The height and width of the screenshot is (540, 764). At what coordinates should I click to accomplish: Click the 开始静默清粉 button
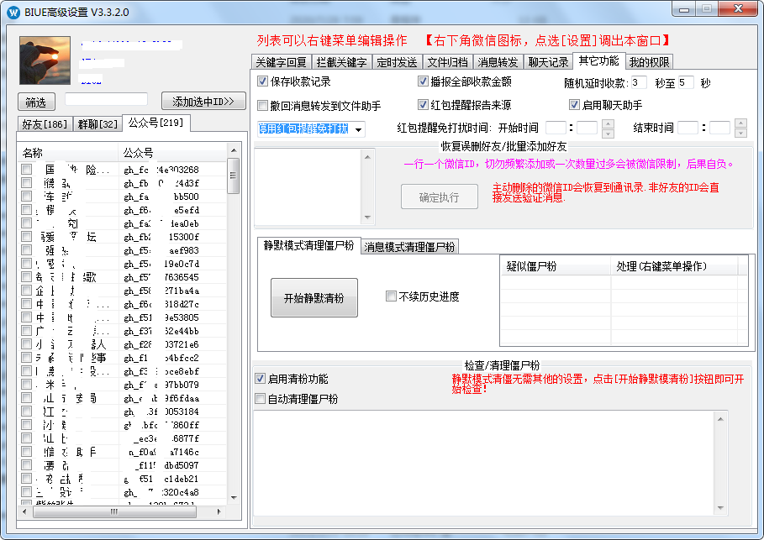coord(314,297)
